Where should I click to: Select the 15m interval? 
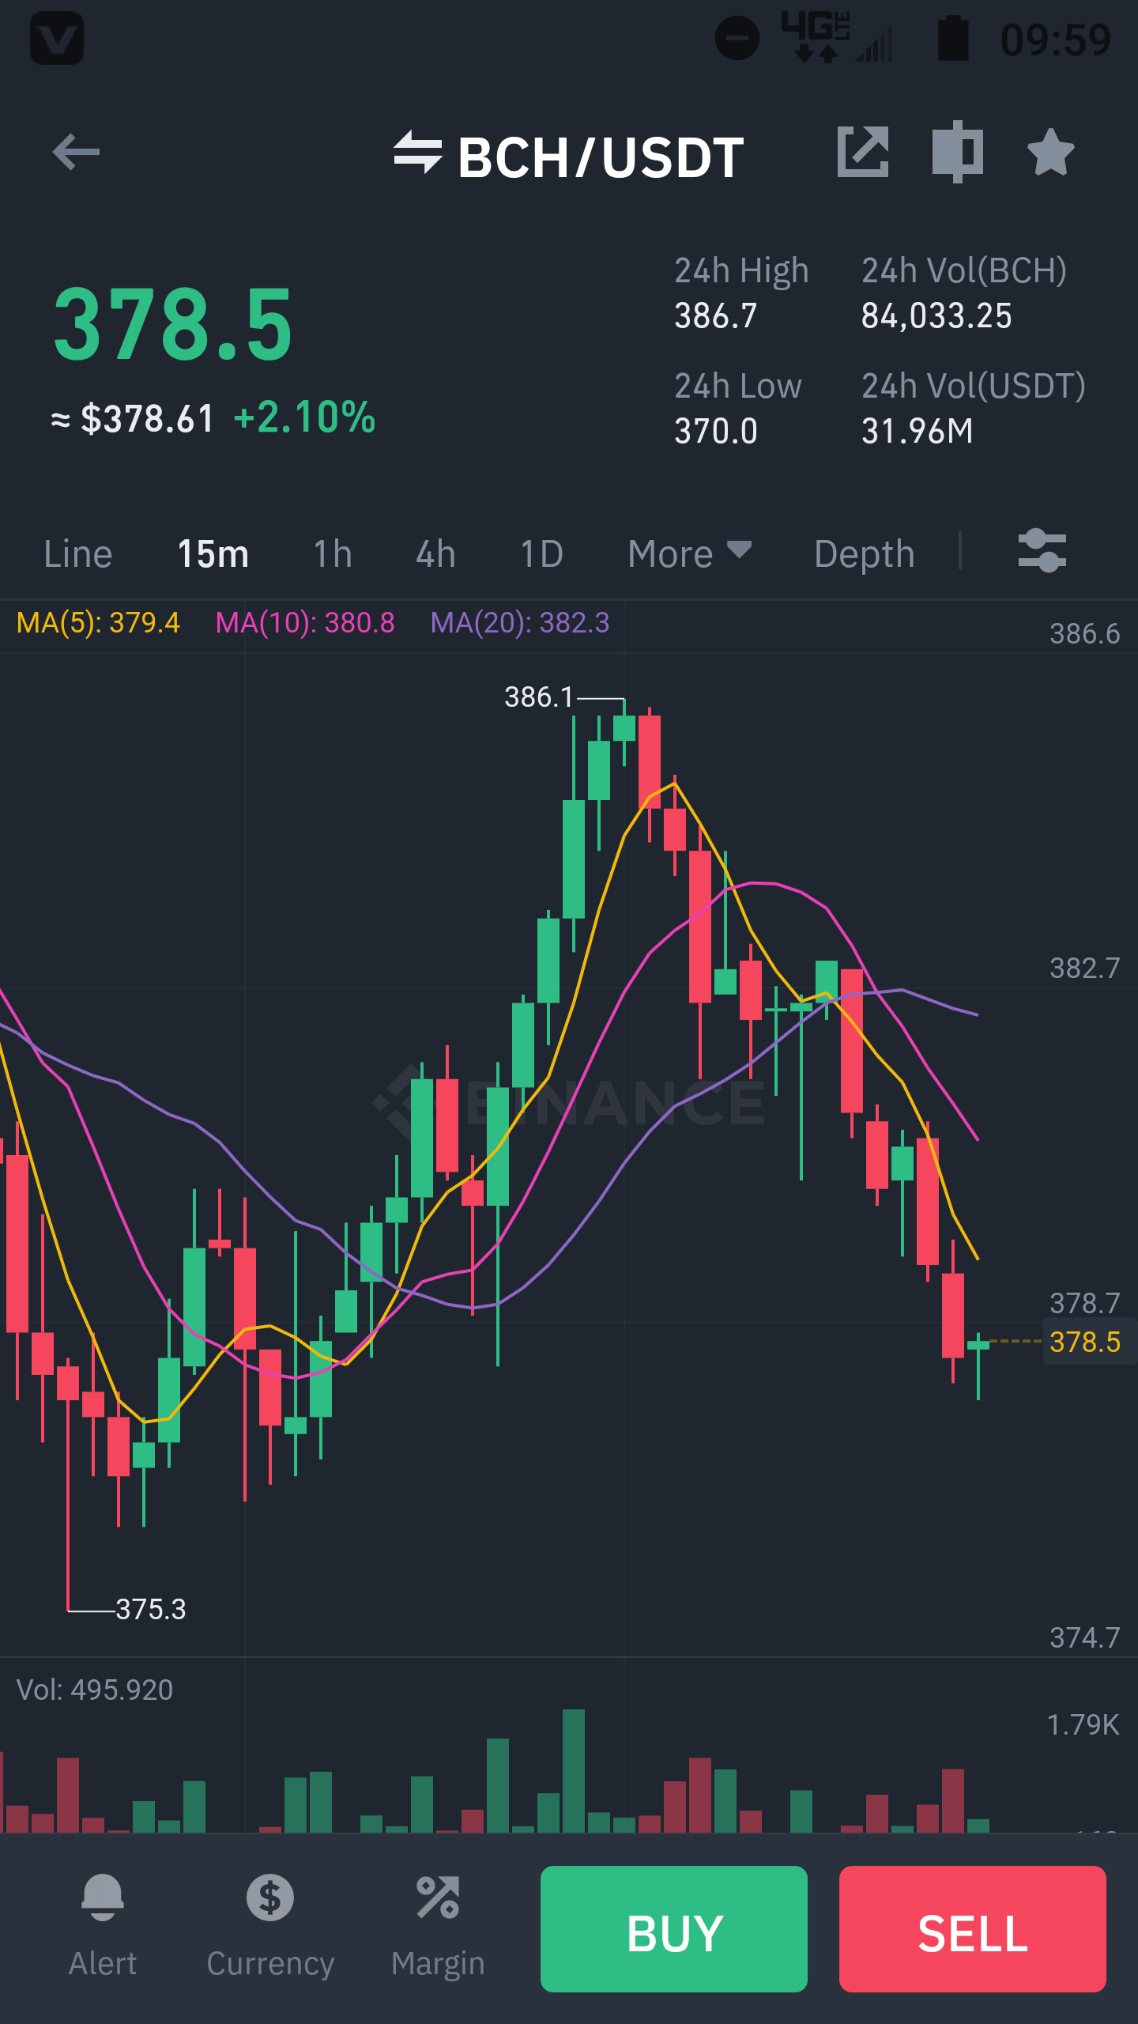click(213, 553)
